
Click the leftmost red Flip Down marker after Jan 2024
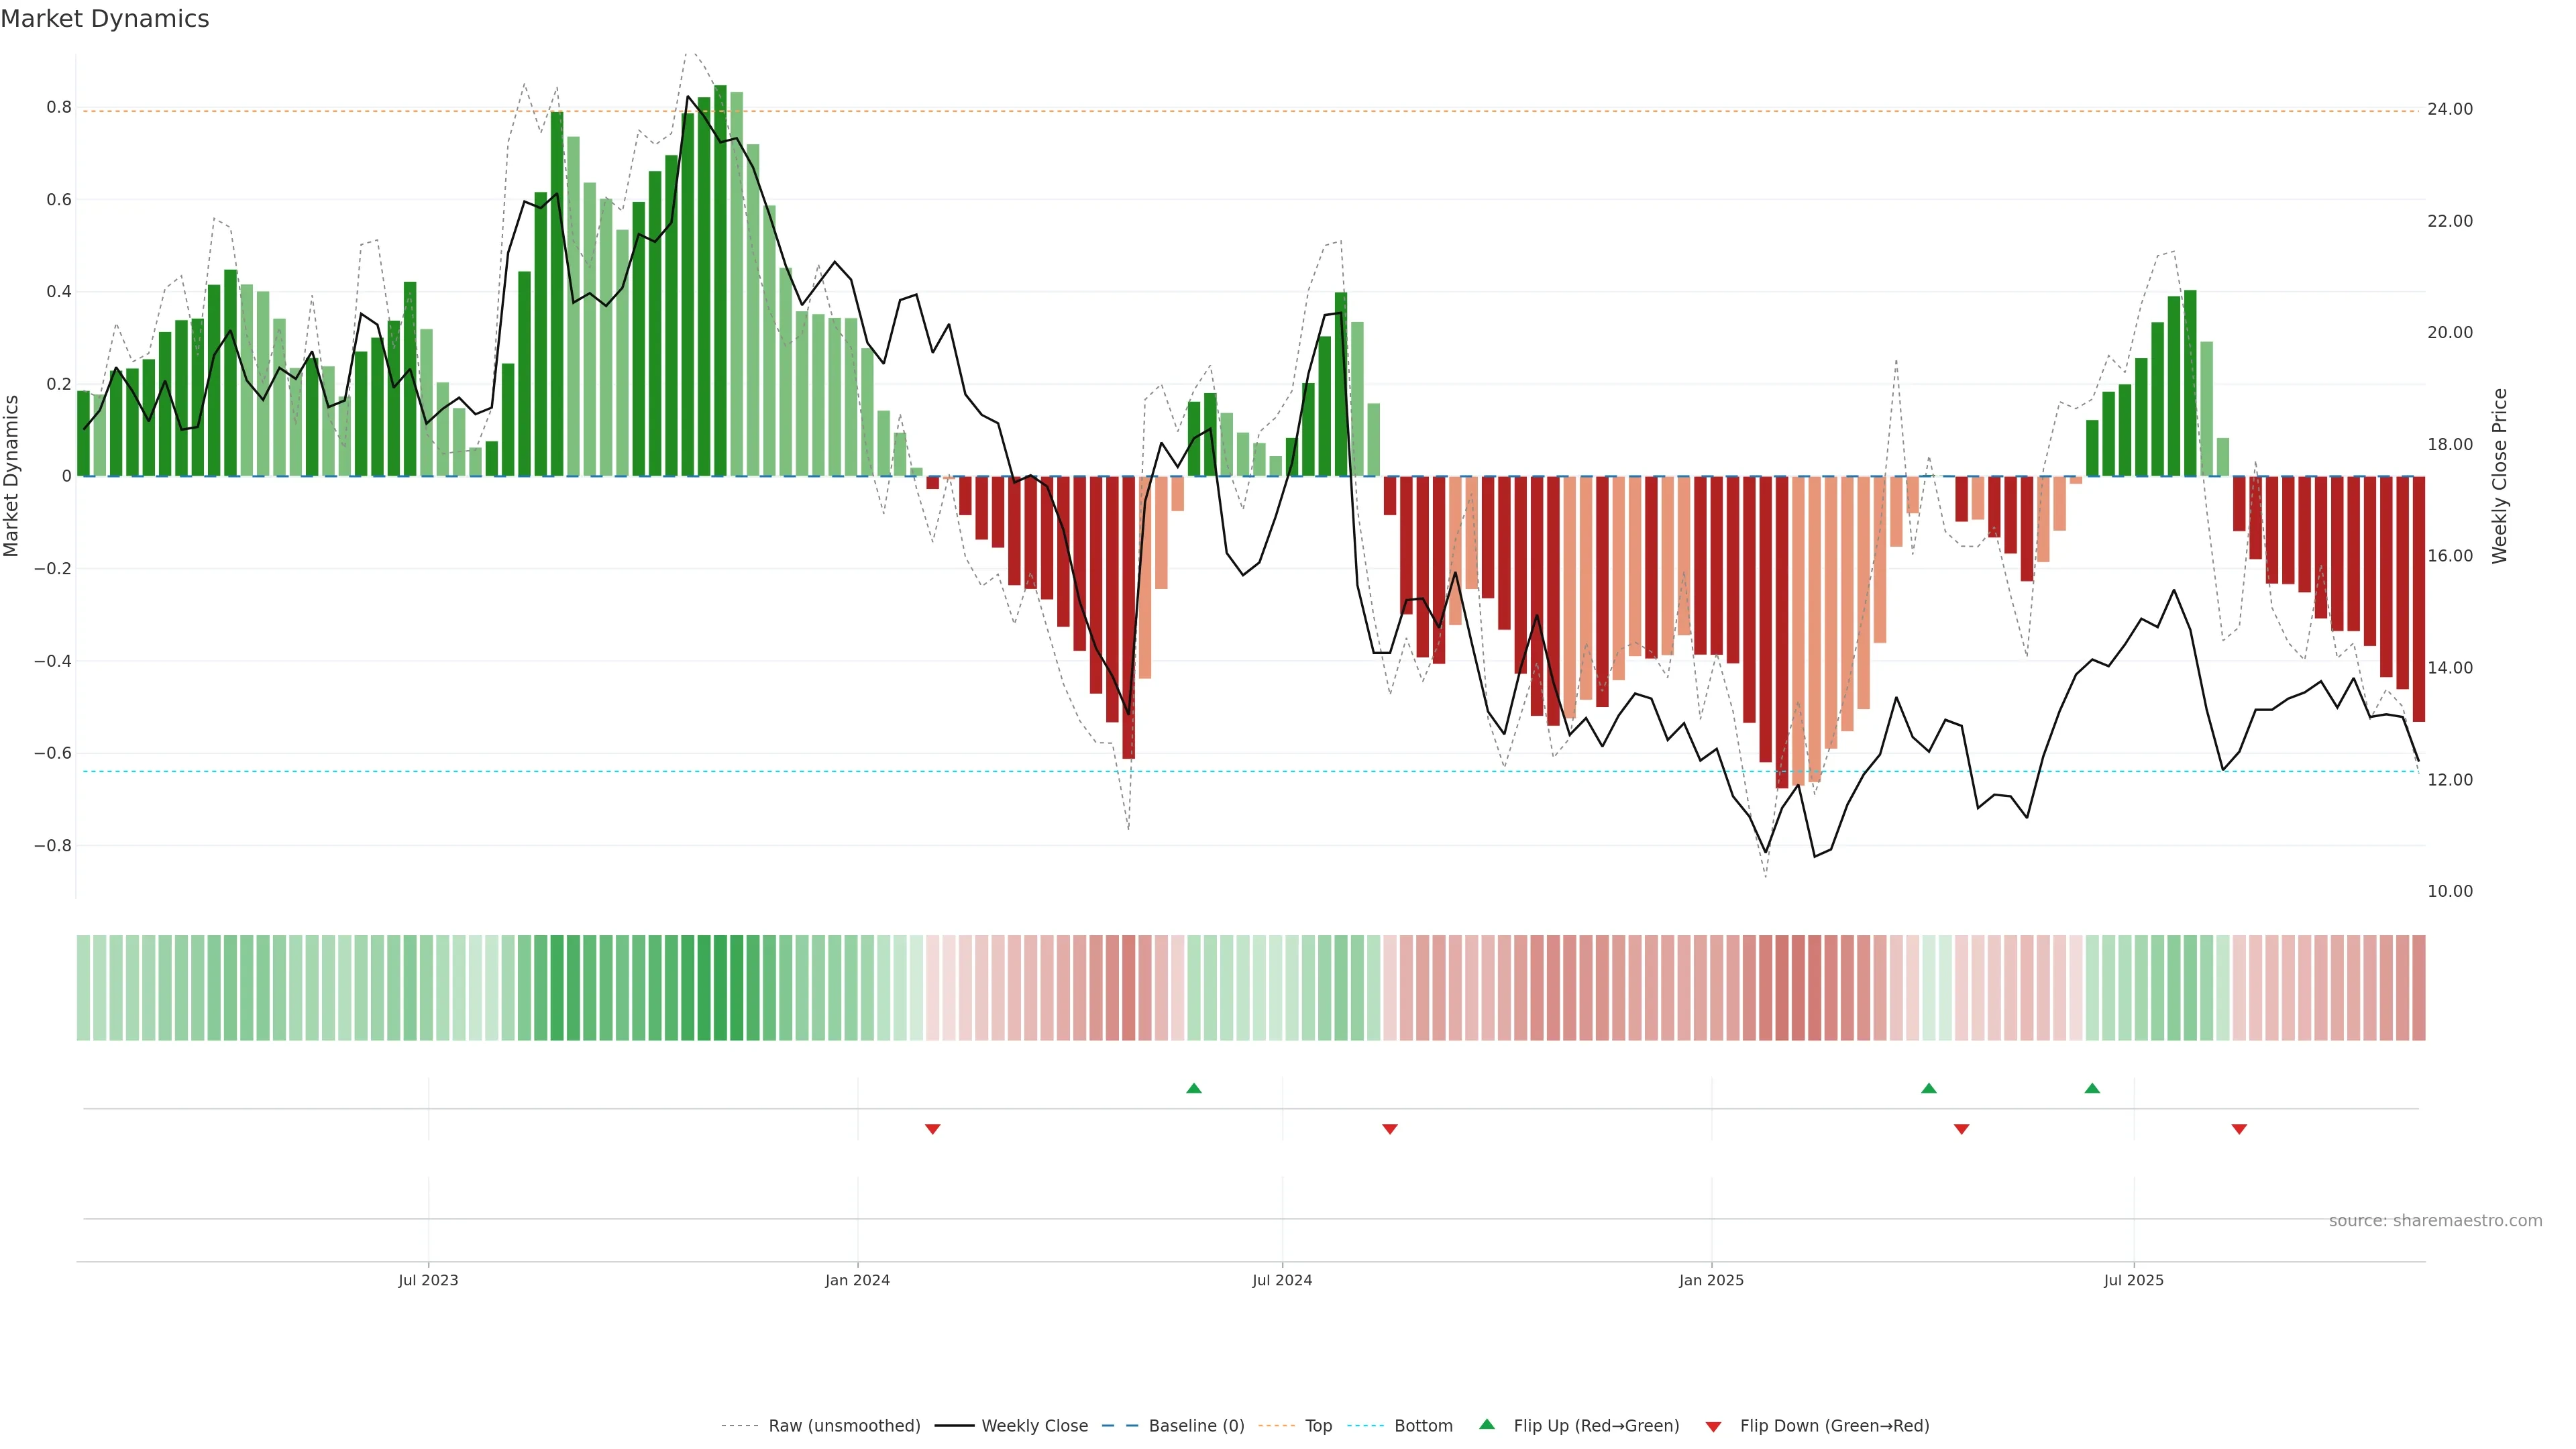(932, 1129)
